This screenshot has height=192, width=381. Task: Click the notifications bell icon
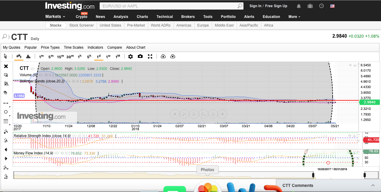pyautogui.click(x=299, y=6)
